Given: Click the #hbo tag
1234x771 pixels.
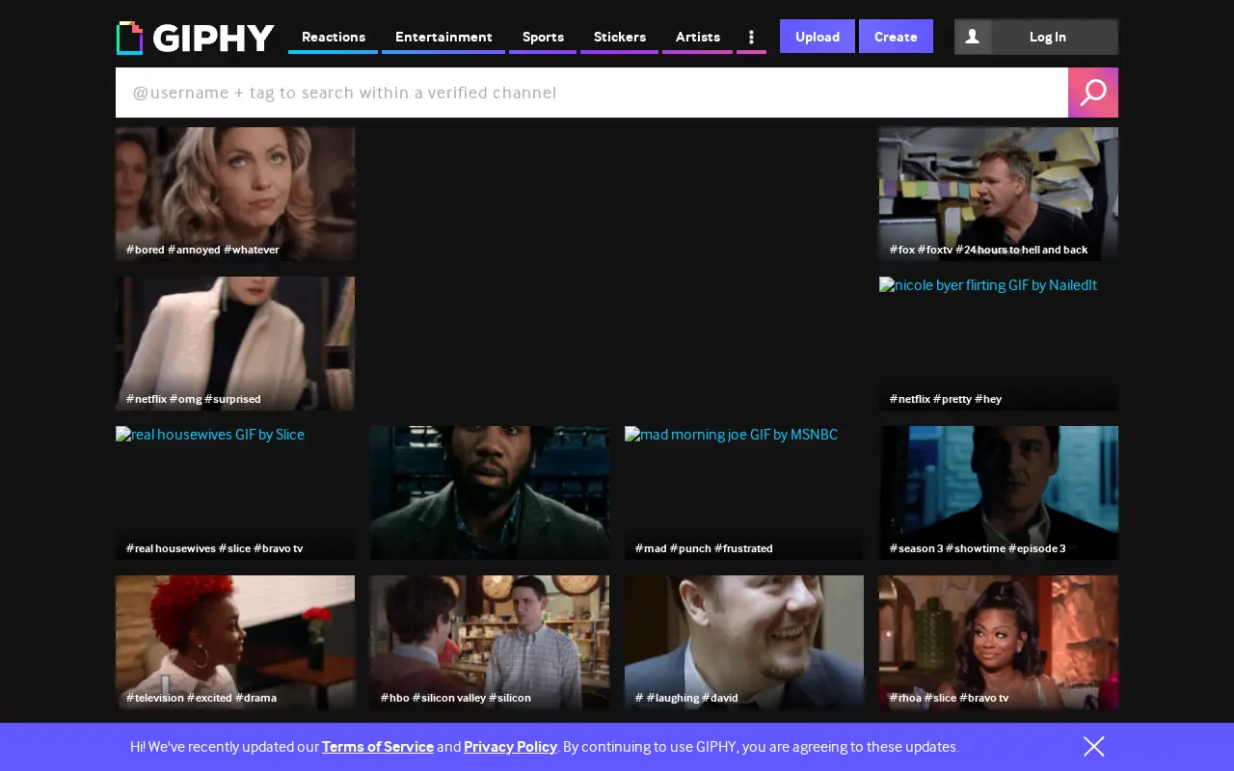Looking at the screenshot, I should tap(395, 698).
